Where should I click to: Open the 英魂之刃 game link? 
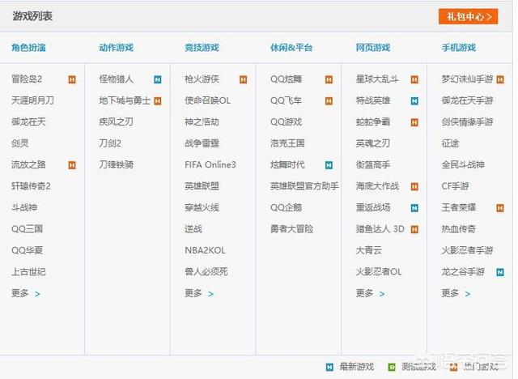tap(372, 143)
